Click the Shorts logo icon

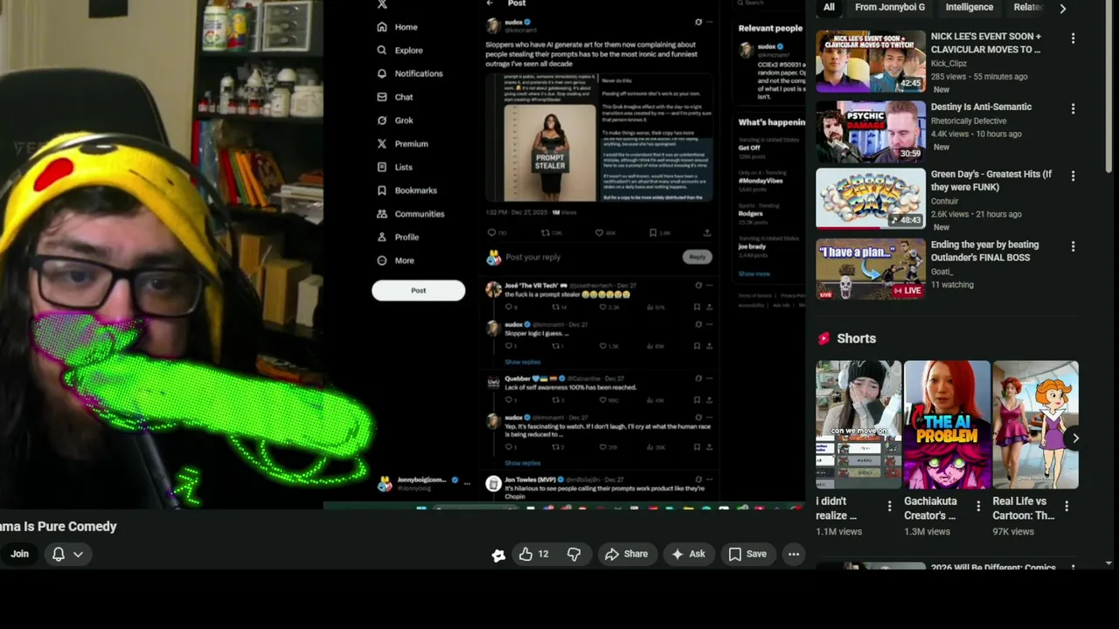824,338
